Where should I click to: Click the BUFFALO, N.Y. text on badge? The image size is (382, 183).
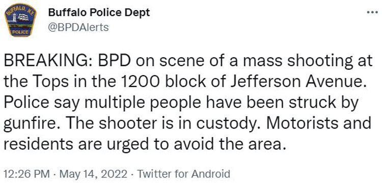coord(20,10)
